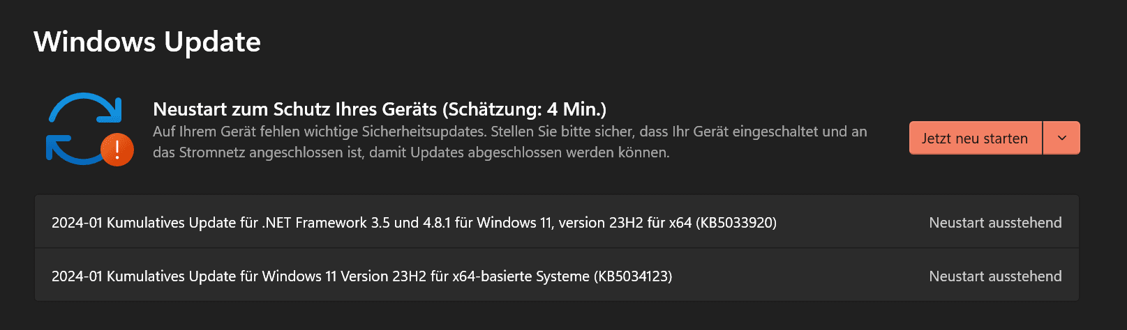This screenshot has height=330, width=1127.
Task: Click the '(Schätzung: 4 Min.)' estimate text
Action: (x=524, y=109)
